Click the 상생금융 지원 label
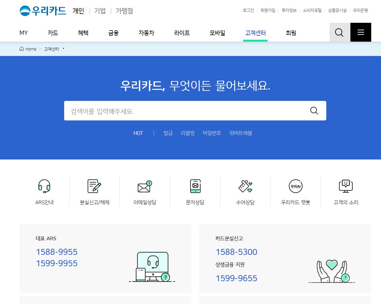Viewport: 381px width, 304px height. (230, 265)
